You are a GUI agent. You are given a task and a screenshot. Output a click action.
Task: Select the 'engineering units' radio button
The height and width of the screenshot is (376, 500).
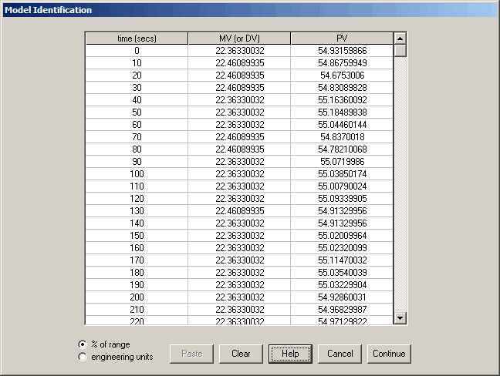tap(83, 357)
